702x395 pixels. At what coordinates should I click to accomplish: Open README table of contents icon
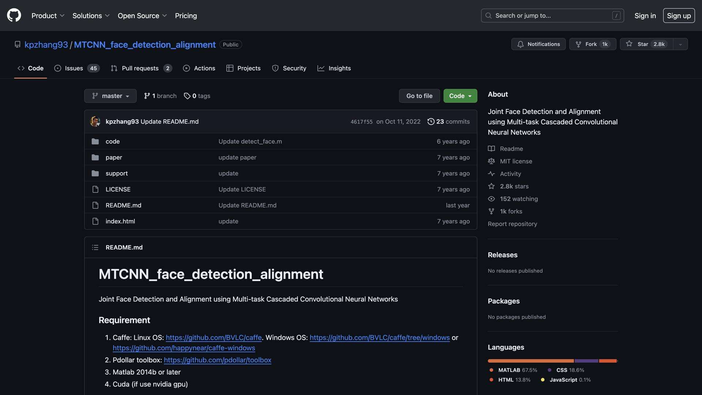click(x=95, y=248)
